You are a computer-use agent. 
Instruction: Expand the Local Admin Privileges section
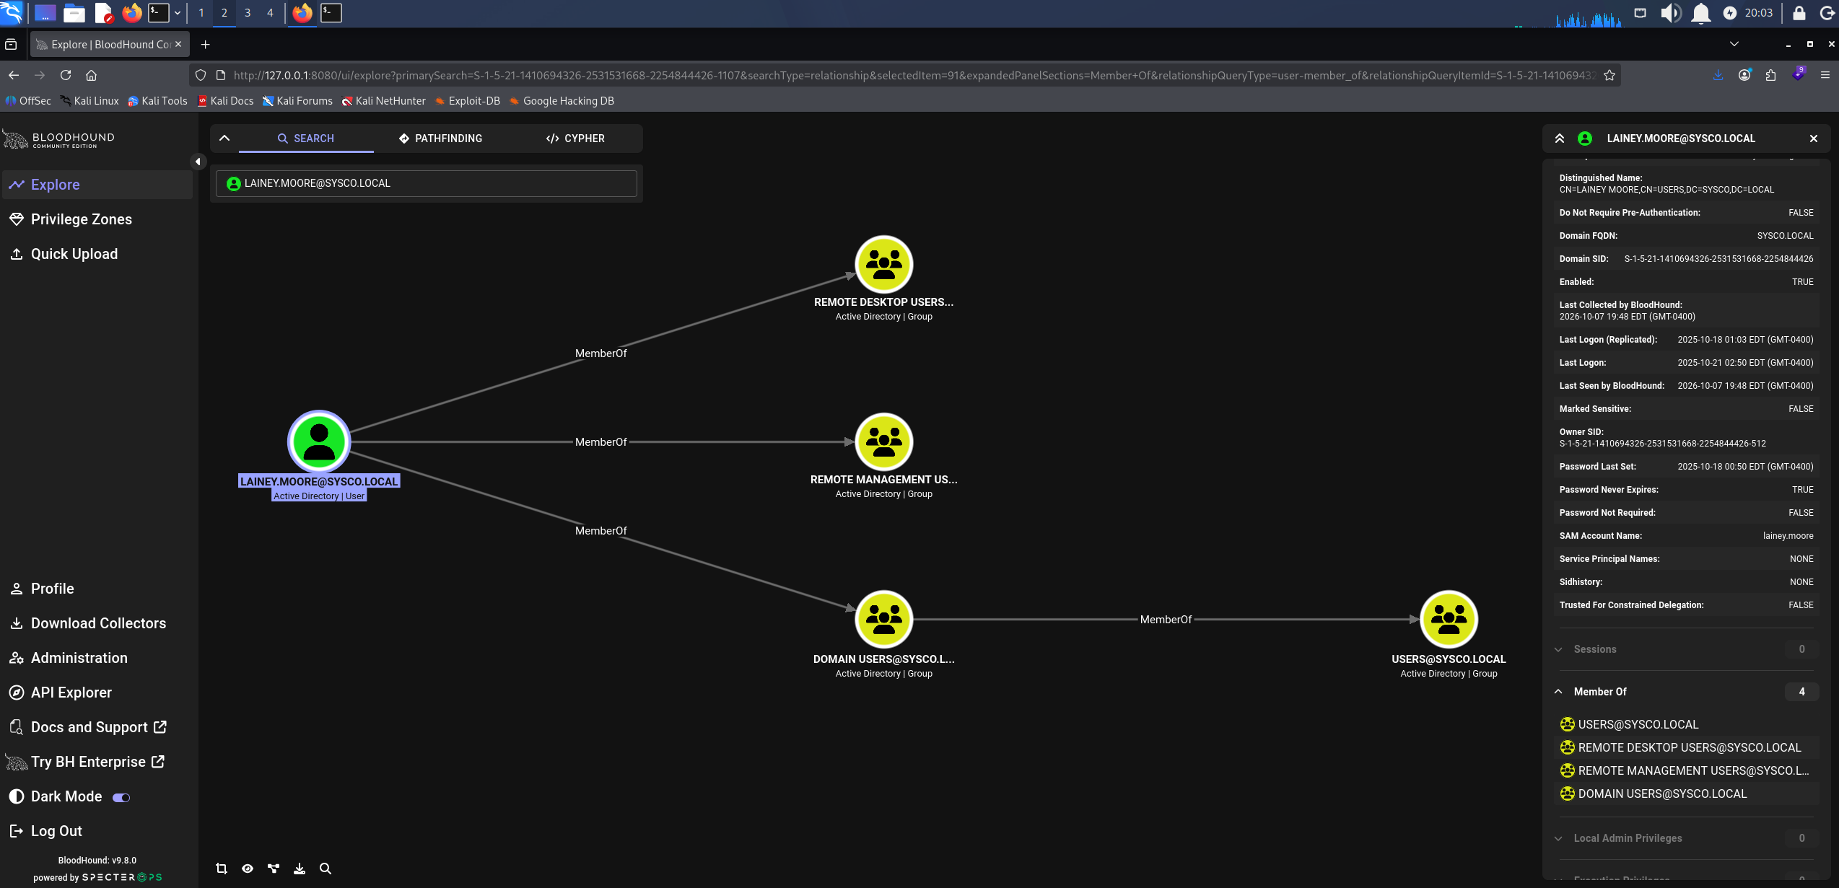pyautogui.click(x=1686, y=838)
